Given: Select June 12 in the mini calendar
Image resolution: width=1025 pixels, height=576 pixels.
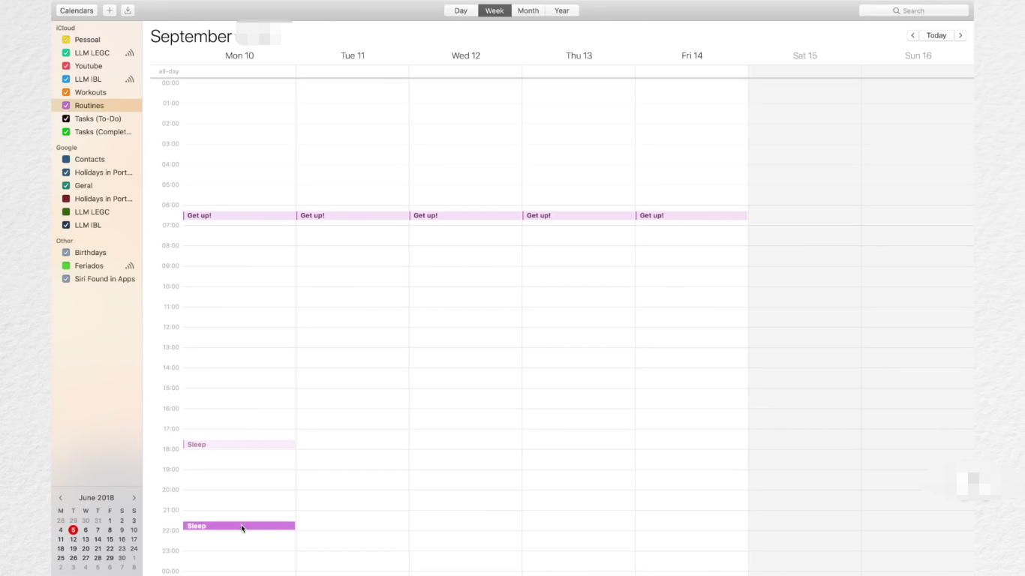Looking at the screenshot, I should pos(74,539).
